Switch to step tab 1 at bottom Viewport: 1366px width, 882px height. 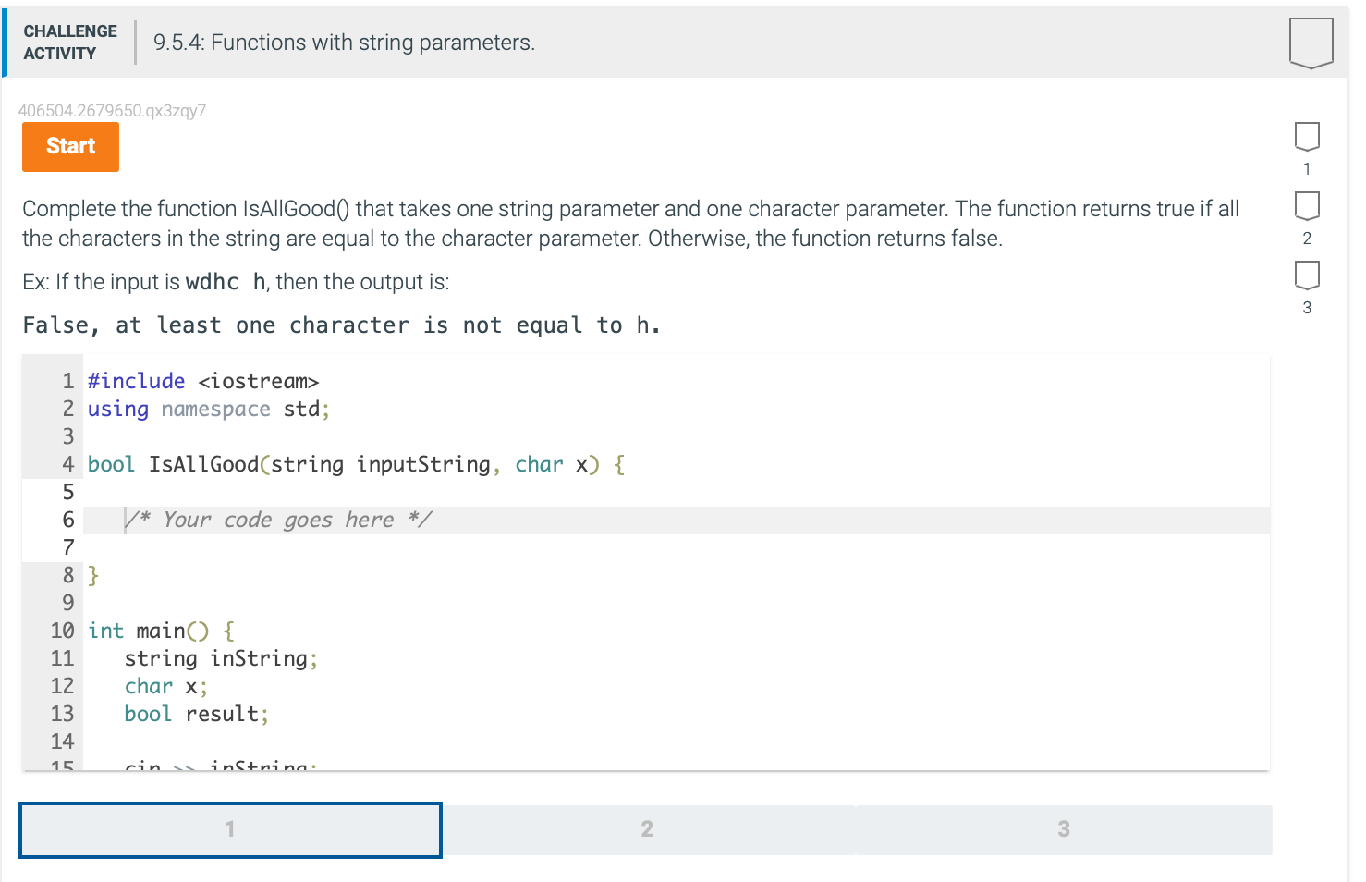click(x=230, y=829)
